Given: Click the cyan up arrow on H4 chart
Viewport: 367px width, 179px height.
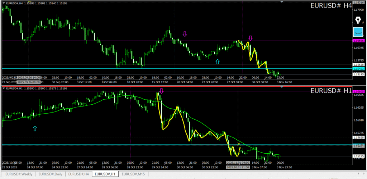Looking at the screenshot, I should (x=218, y=61).
